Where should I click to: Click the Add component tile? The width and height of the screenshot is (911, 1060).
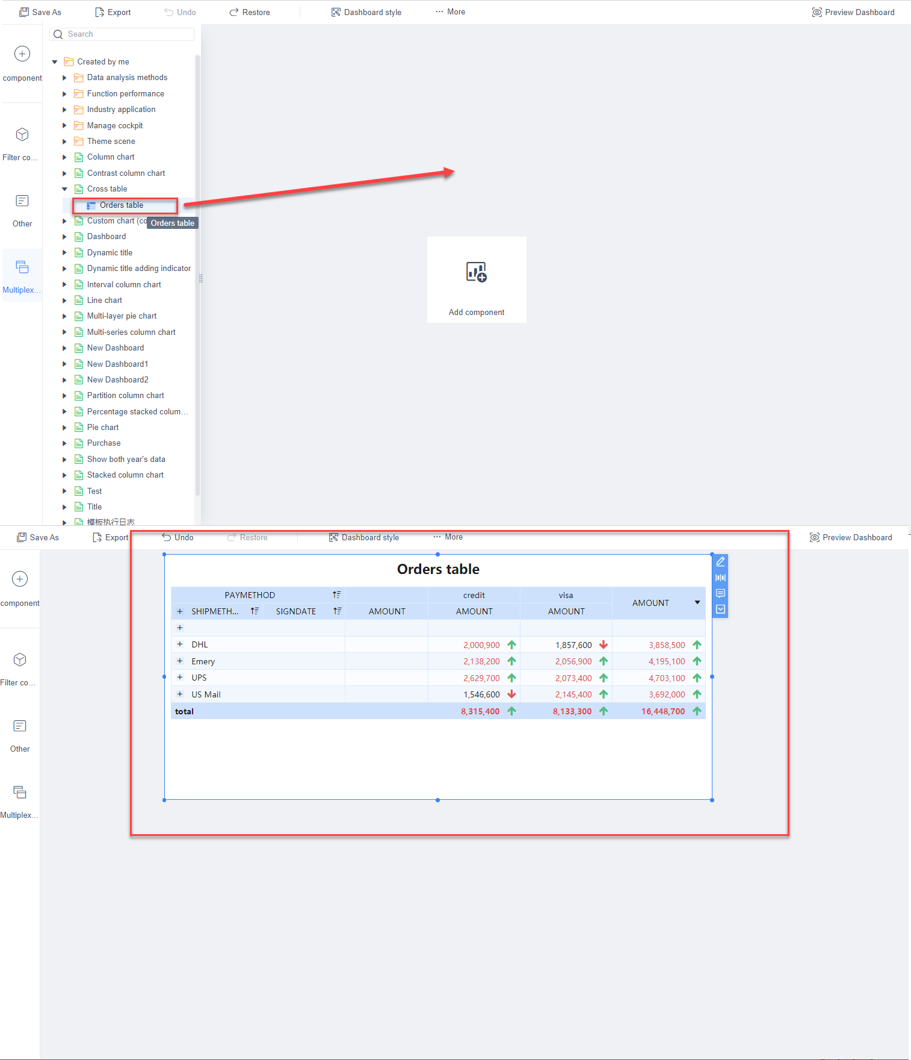click(477, 279)
